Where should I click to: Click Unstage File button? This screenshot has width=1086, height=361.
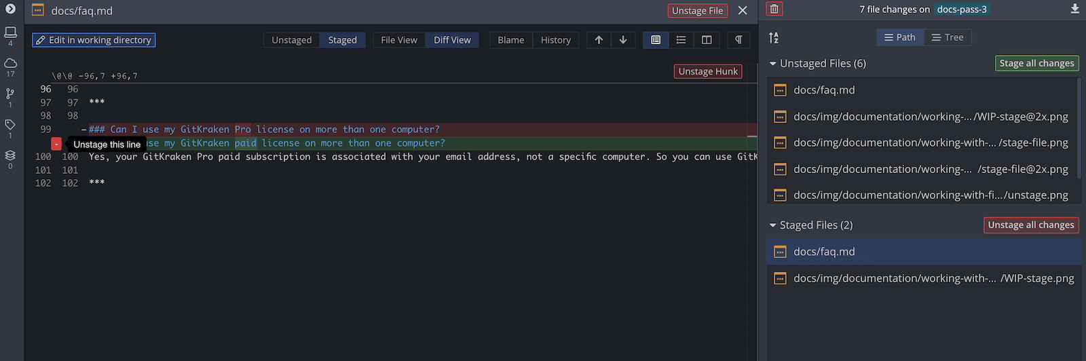(698, 11)
